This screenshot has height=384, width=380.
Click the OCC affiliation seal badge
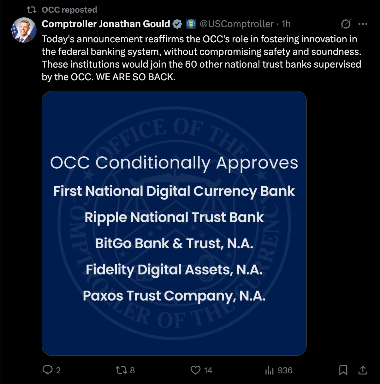(x=191, y=24)
